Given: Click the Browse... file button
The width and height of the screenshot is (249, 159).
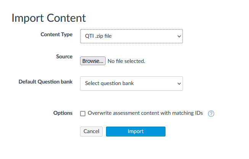Looking at the screenshot, I should (x=93, y=61).
